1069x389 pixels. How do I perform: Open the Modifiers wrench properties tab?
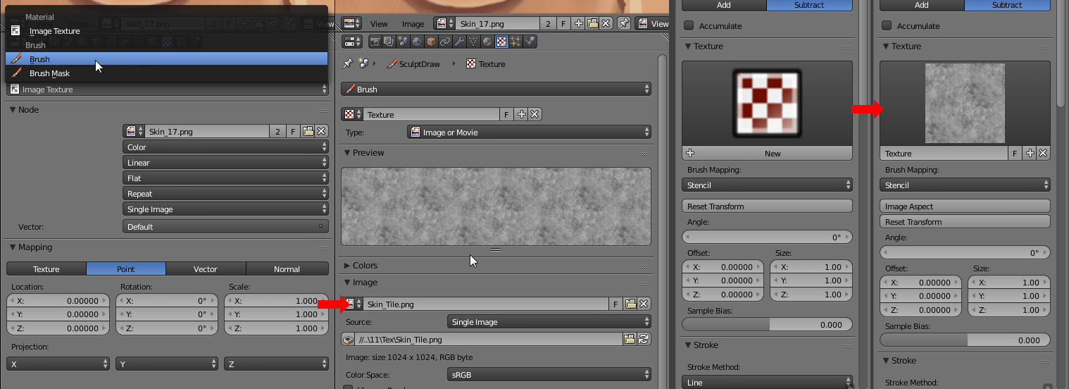pyautogui.click(x=459, y=42)
